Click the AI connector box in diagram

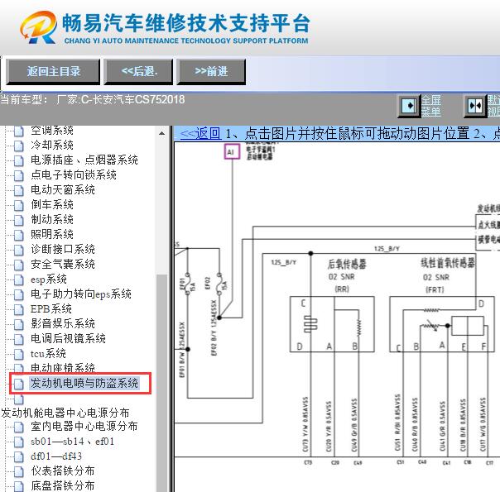pyautogui.click(x=232, y=152)
